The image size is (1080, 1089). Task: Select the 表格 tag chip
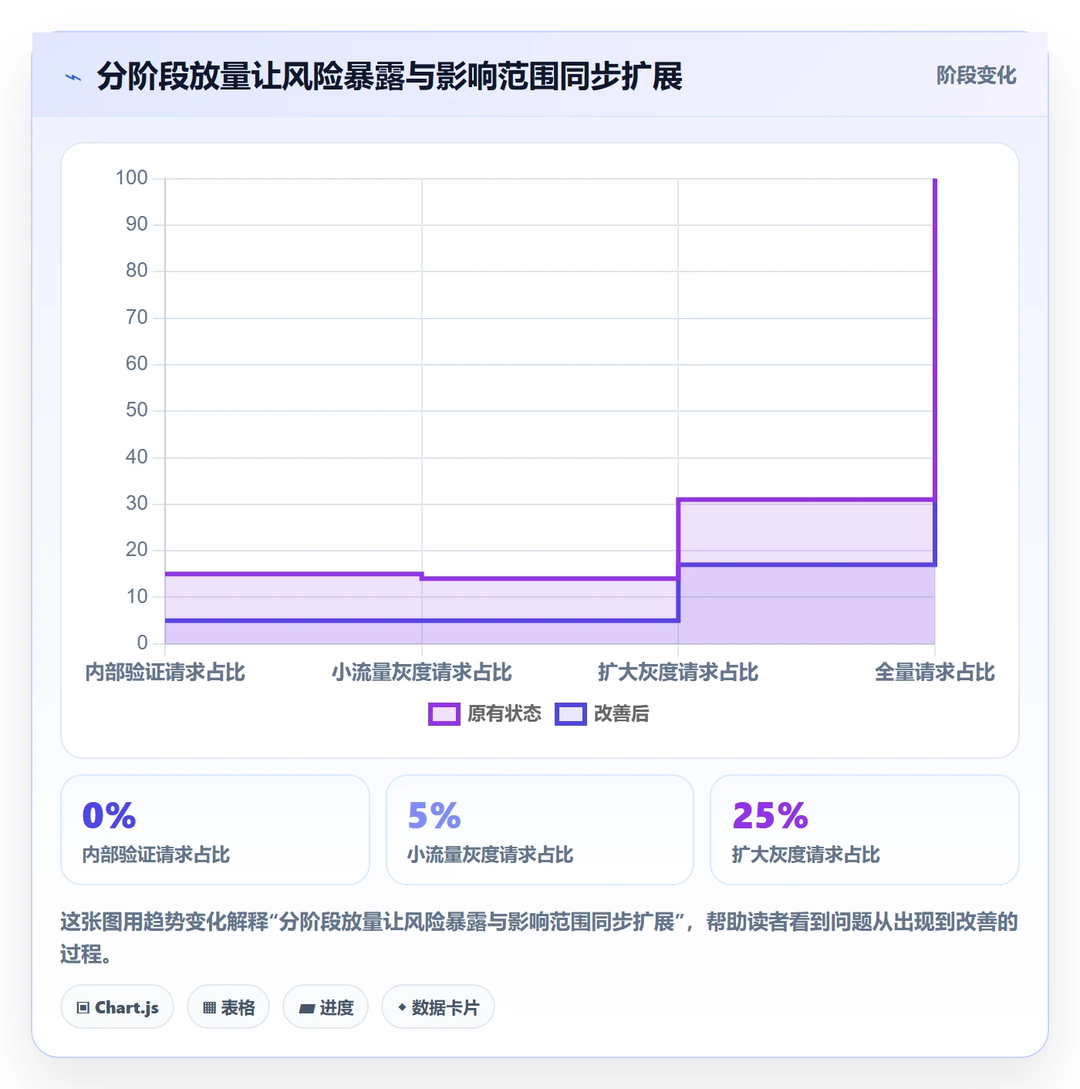coord(228,1007)
